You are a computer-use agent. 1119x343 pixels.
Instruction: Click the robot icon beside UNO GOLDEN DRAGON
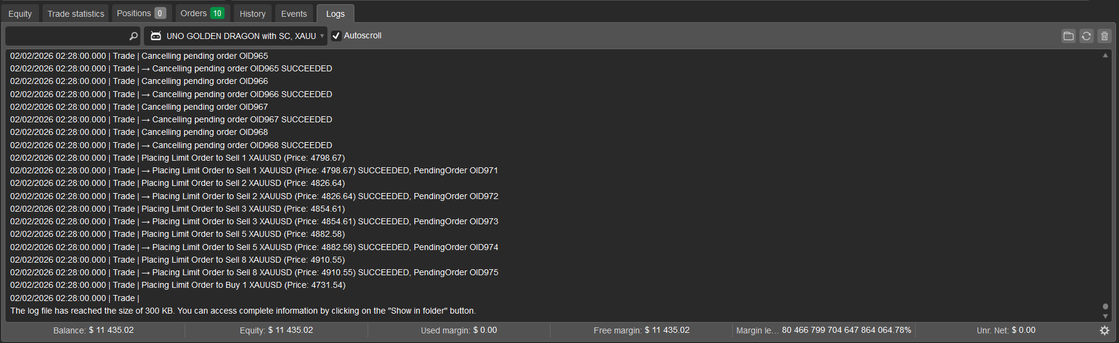click(x=156, y=36)
